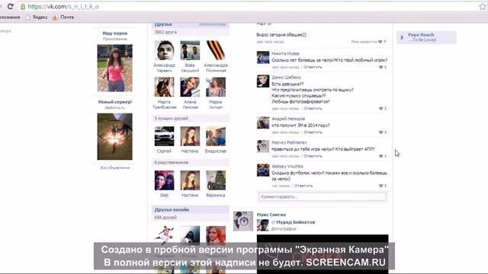
Task: Open the Почта bookmark
Action: (63, 17)
